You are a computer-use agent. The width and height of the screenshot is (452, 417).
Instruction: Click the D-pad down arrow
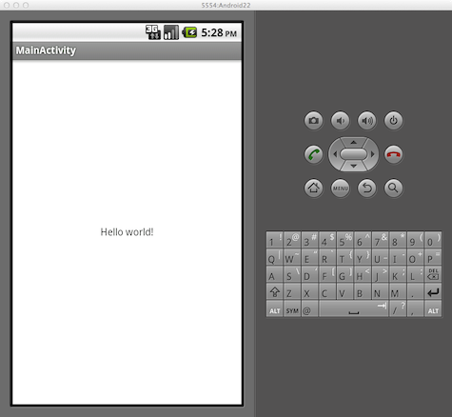[354, 167]
